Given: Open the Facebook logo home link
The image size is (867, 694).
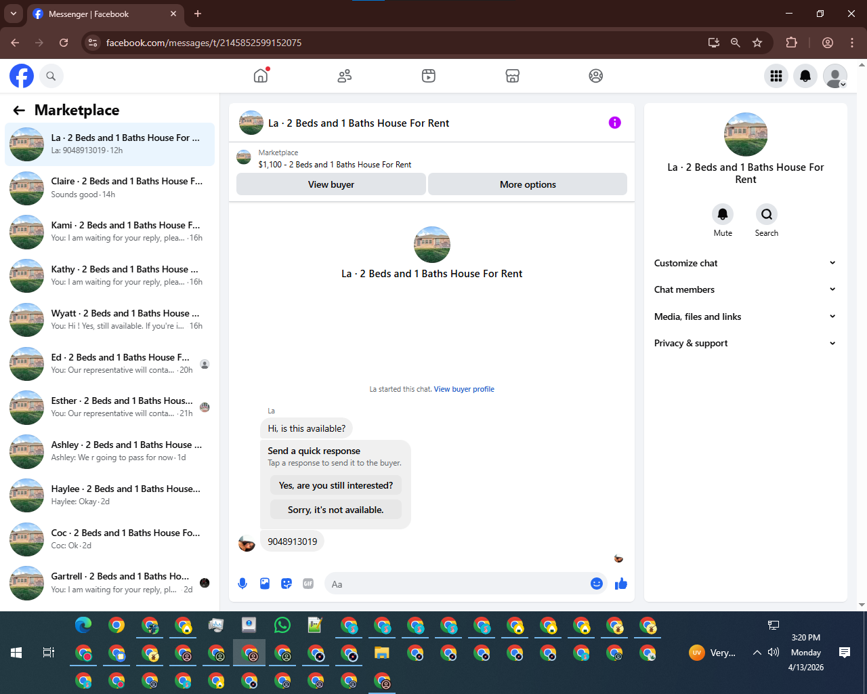Looking at the screenshot, I should (22, 76).
